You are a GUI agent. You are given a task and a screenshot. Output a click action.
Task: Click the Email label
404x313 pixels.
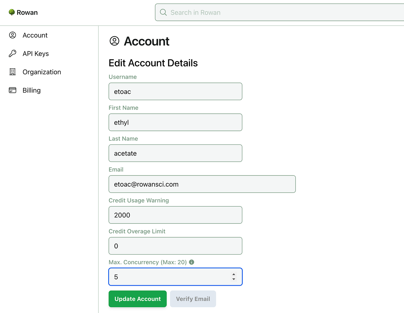(x=116, y=169)
